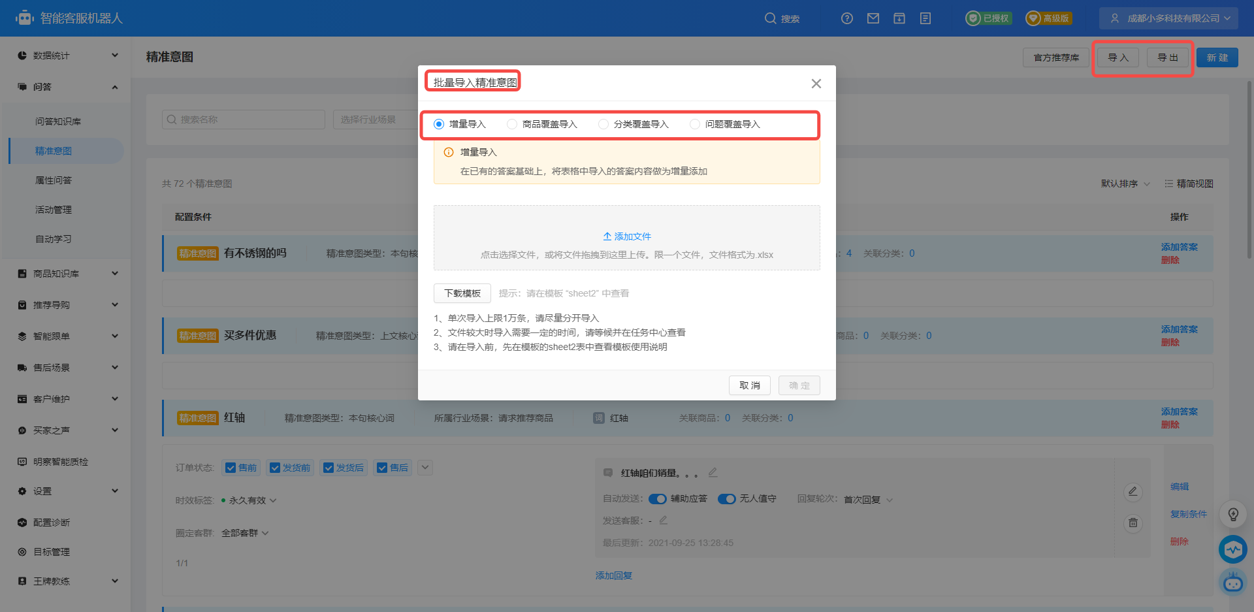Open the mail envelope icon
Screen dimensions: 1254x612
pos(873,18)
